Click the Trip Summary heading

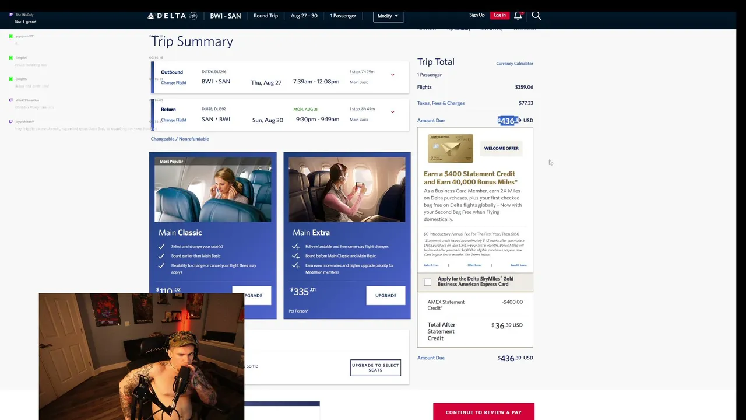192,41
